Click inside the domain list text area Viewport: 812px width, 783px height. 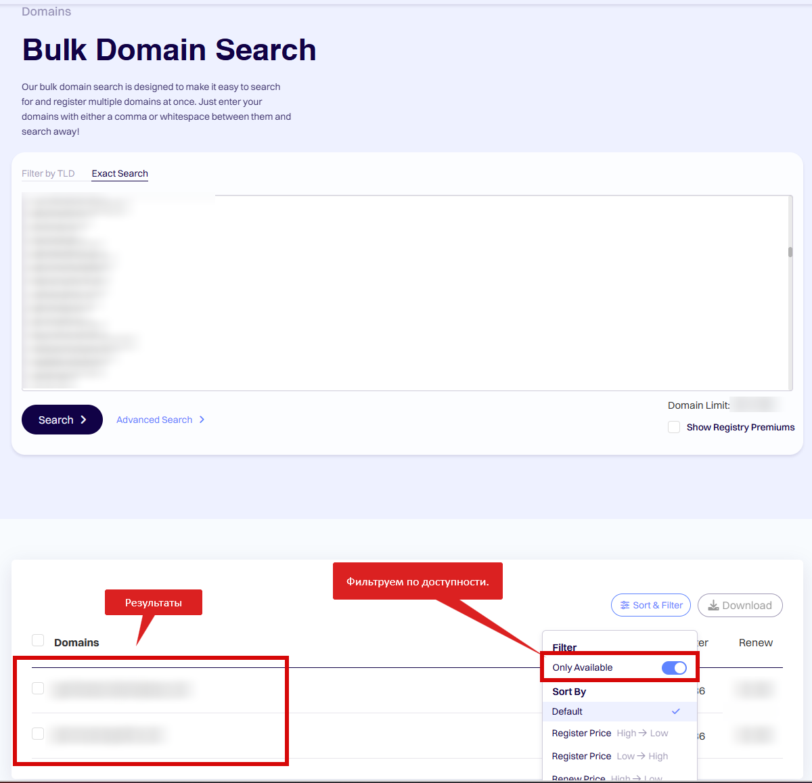point(474,292)
